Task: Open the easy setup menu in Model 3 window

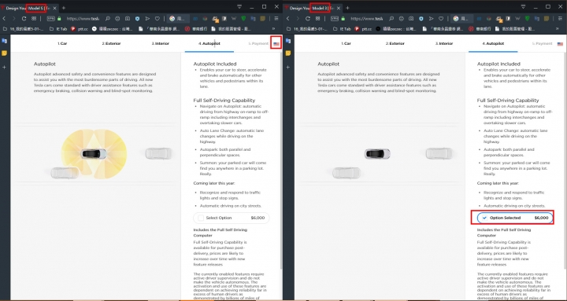Action: tap(560, 18)
